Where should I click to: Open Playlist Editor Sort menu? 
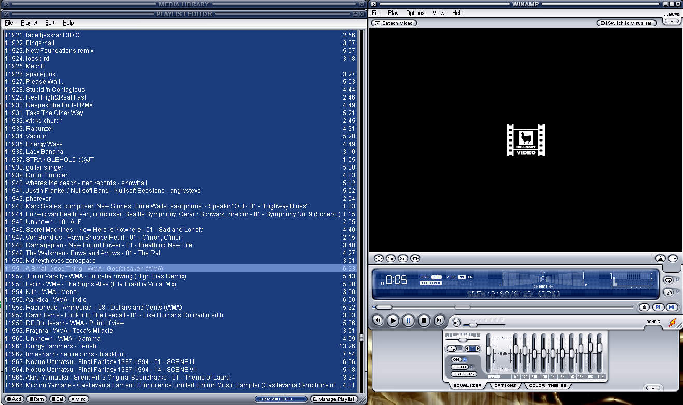point(50,23)
